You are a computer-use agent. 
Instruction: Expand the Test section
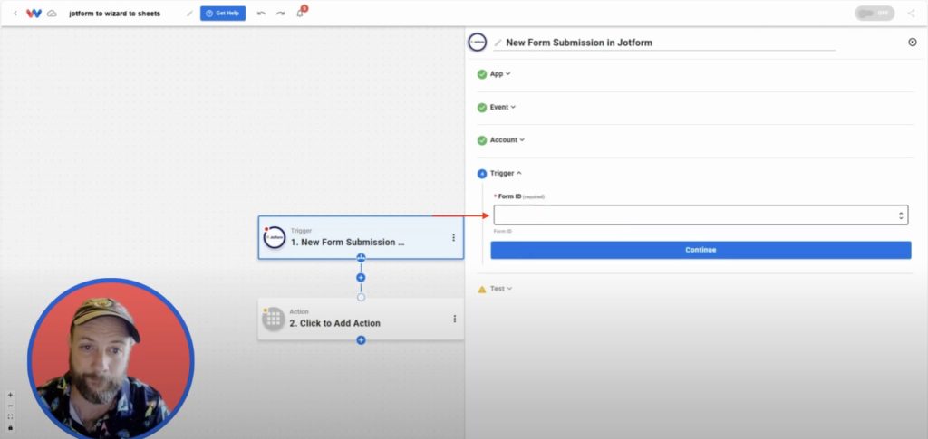(x=500, y=289)
